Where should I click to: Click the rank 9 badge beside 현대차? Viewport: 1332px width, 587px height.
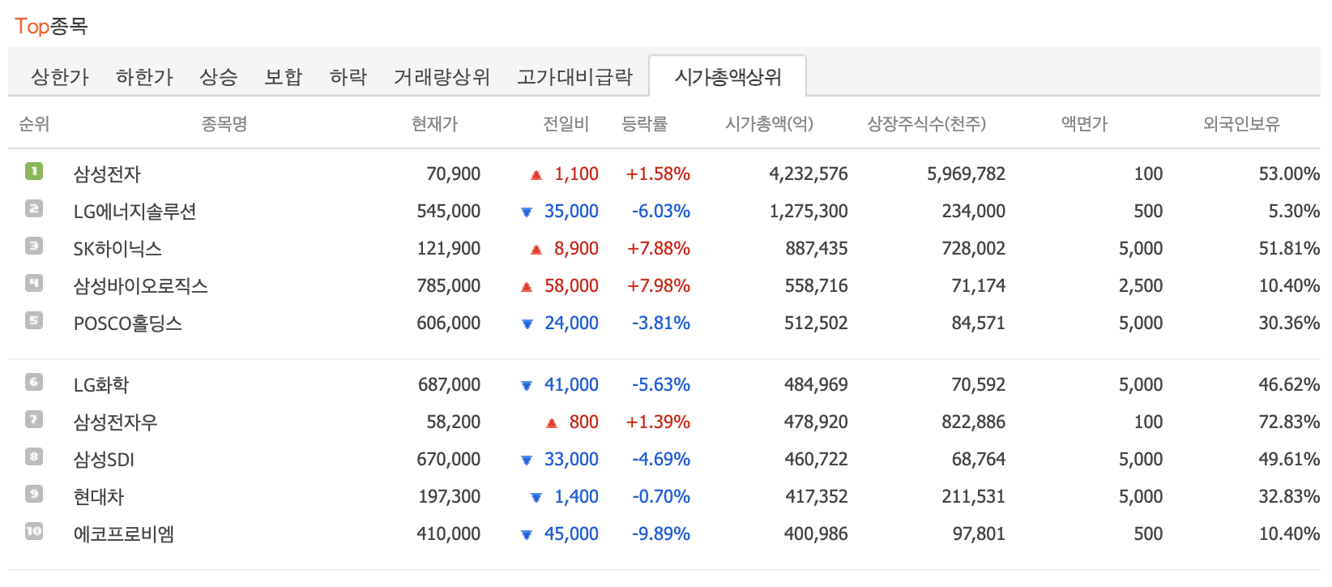coord(33,494)
